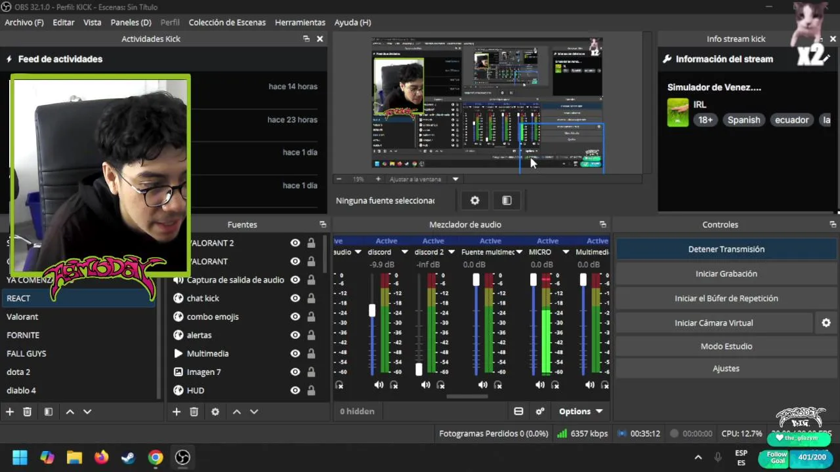Open source properties gear in Fuentes toolbar
Image resolution: width=840 pixels, height=472 pixels.
click(x=215, y=412)
